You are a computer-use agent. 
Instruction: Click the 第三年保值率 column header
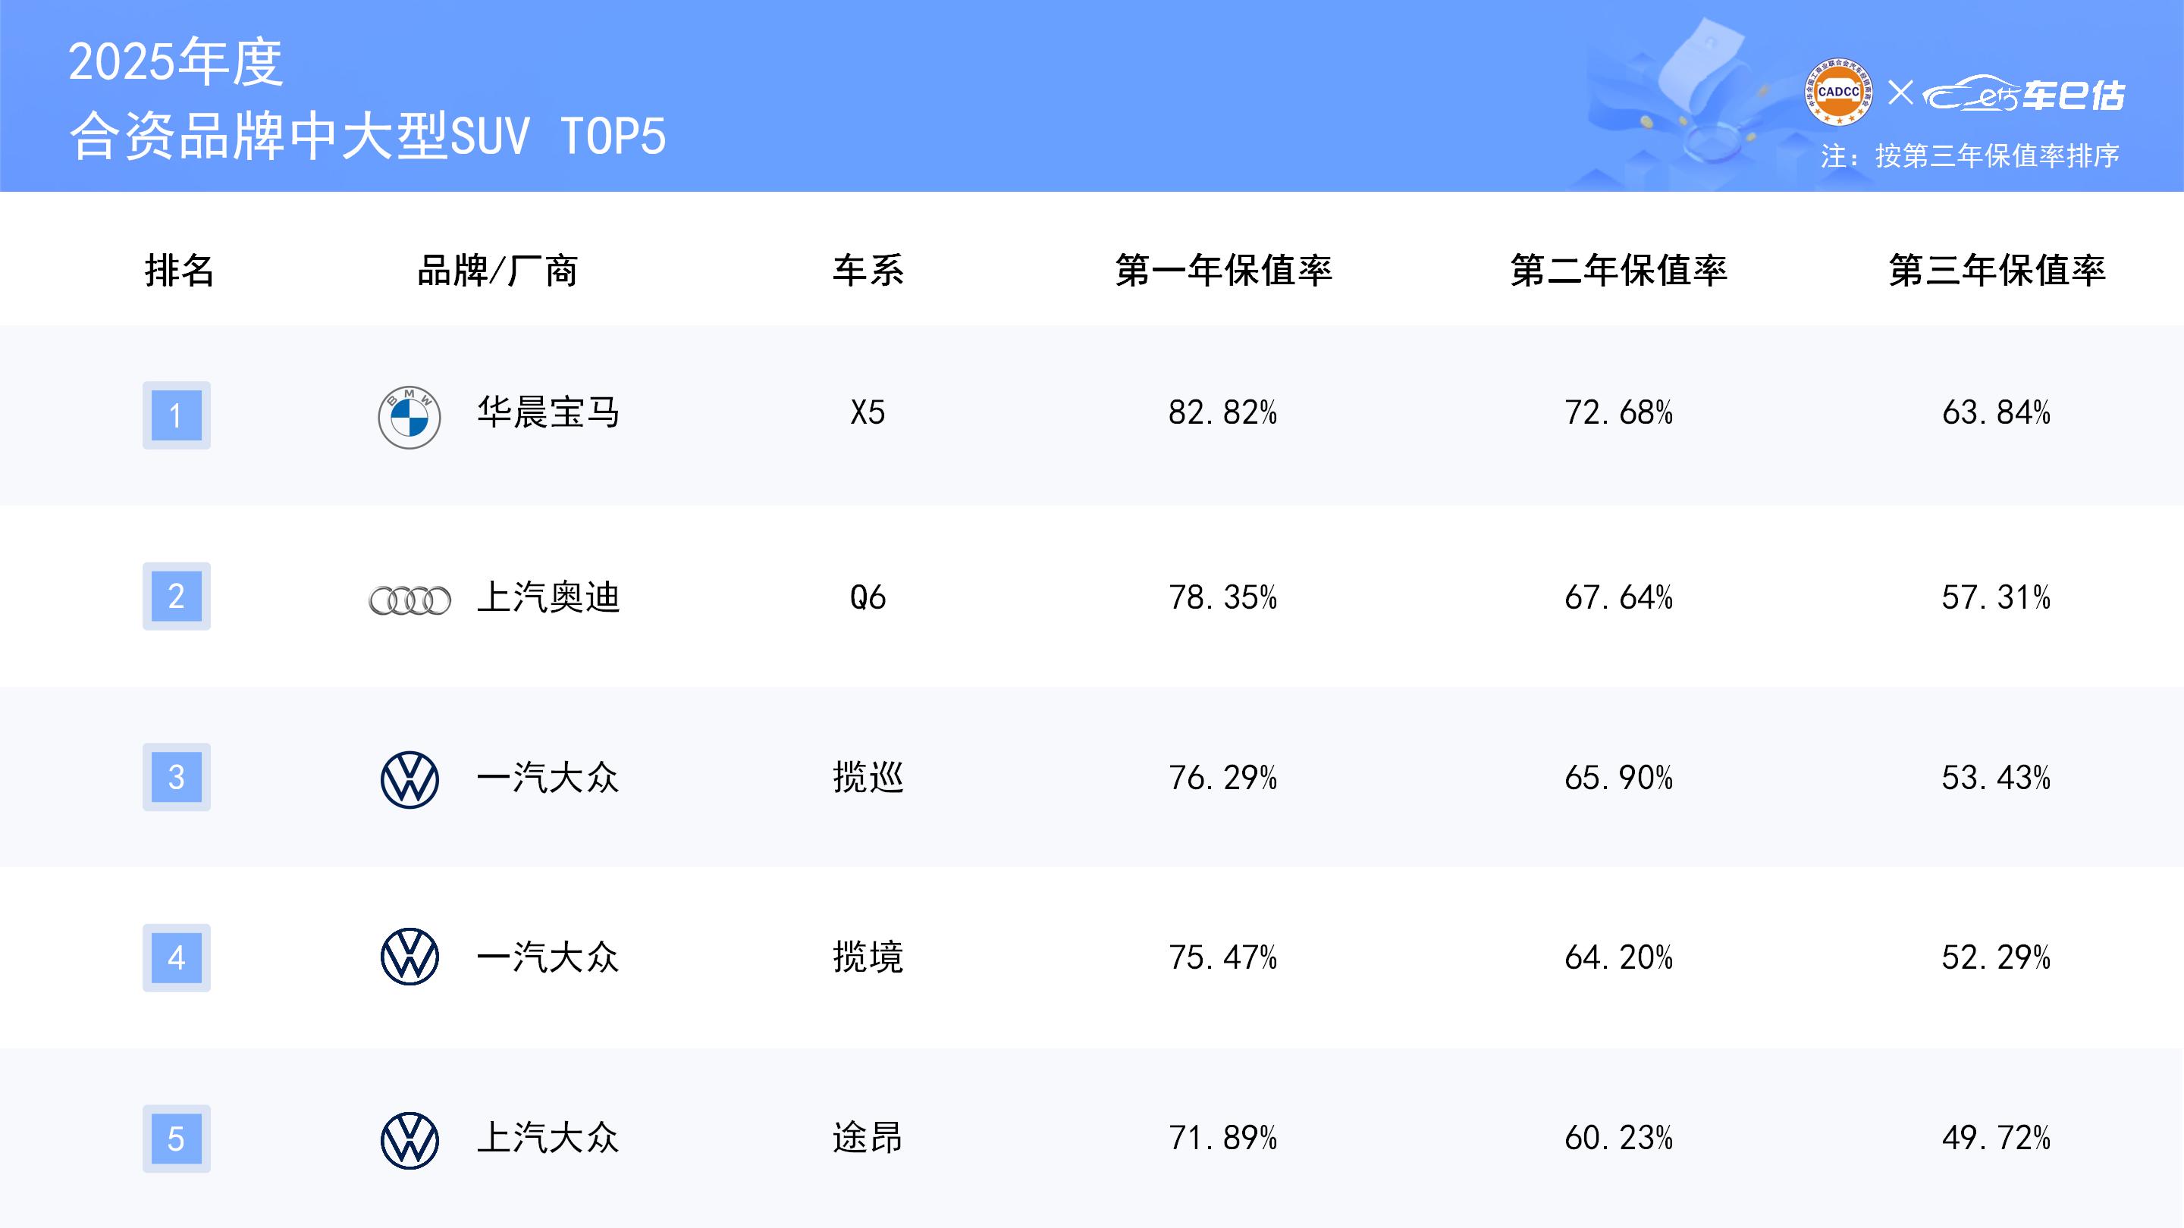pos(1997,271)
